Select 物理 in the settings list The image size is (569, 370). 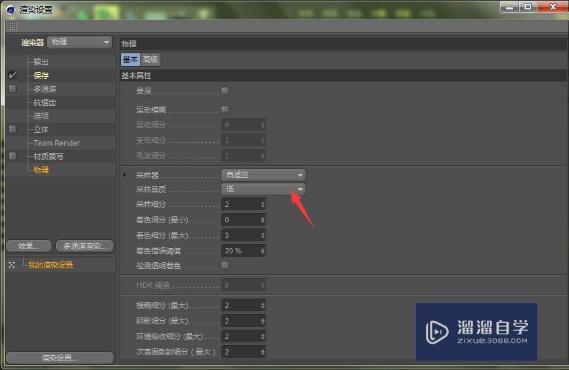pyautogui.click(x=41, y=170)
